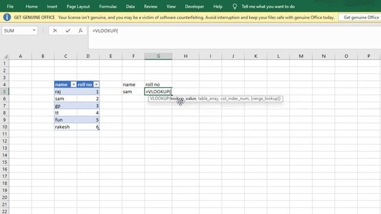The height and width of the screenshot is (214, 381).
Task: Open the Name Box dropdown arrow
Action: pyautogui.click(x=34, y=30)
